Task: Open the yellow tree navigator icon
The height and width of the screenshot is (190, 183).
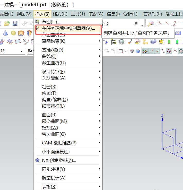Action: coord(114,42)
